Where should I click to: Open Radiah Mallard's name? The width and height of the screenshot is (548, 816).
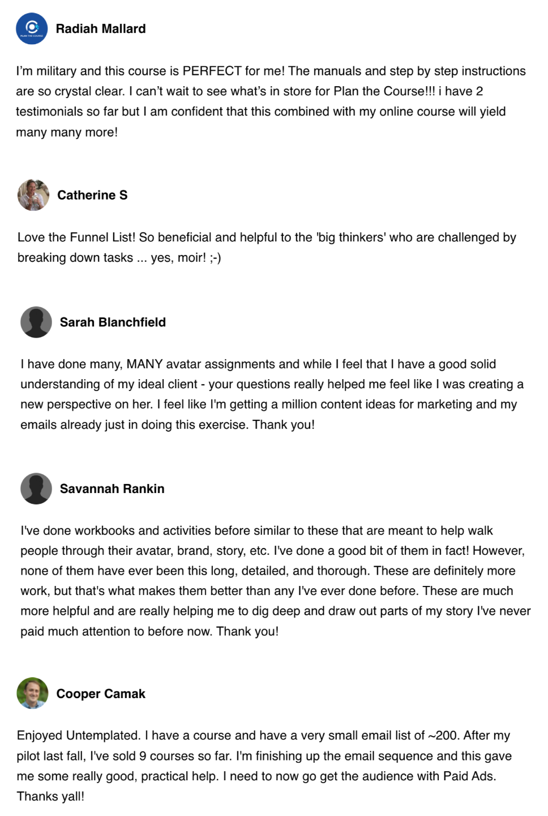(100, 28)
